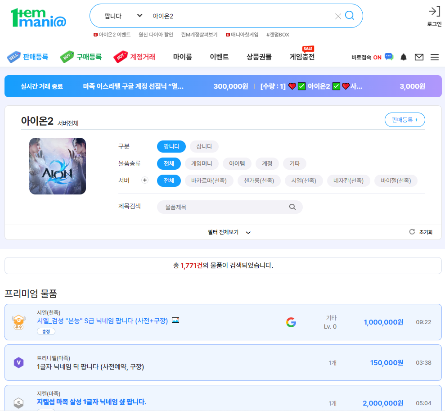This screenshot has height=411, width=445.
Task: Select the 팝니다 filter pill
Action: [171, 146]
